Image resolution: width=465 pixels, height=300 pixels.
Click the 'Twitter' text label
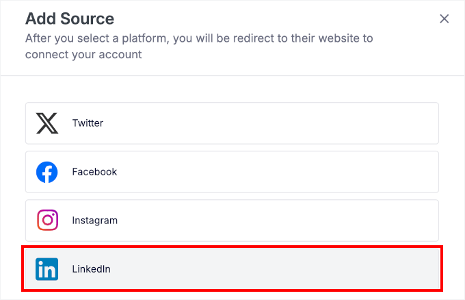click(x=88, y=123)
